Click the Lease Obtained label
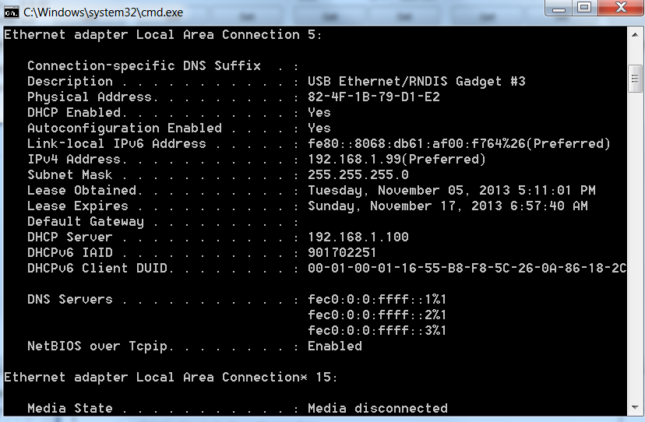 pos(82,191)
